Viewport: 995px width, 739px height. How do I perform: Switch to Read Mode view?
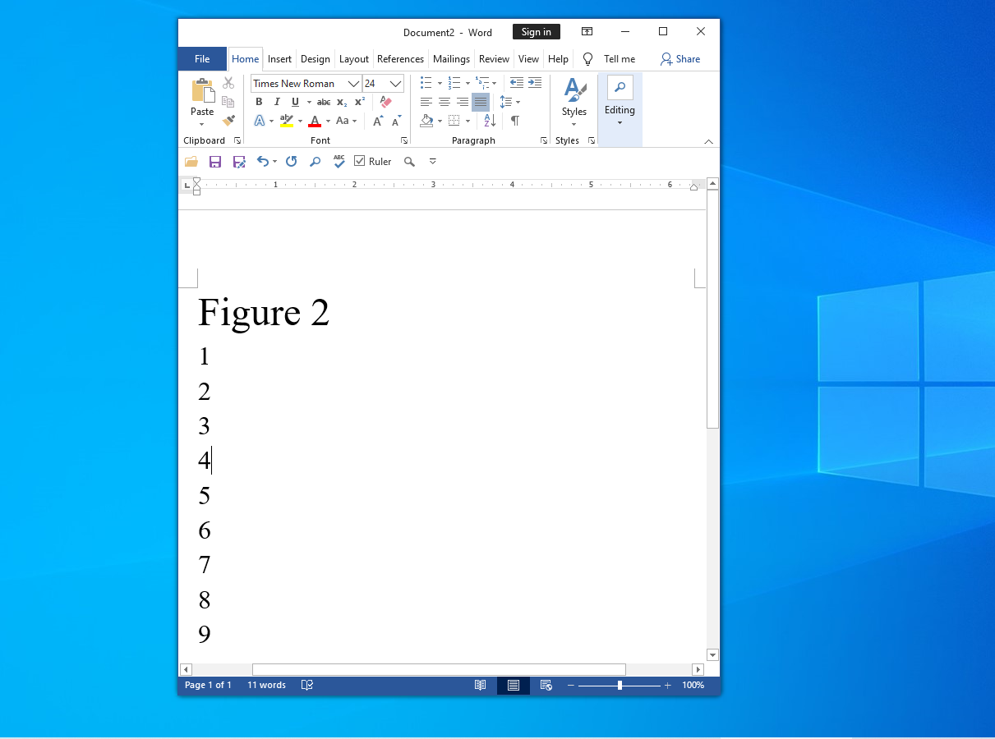tap(481, 685)
